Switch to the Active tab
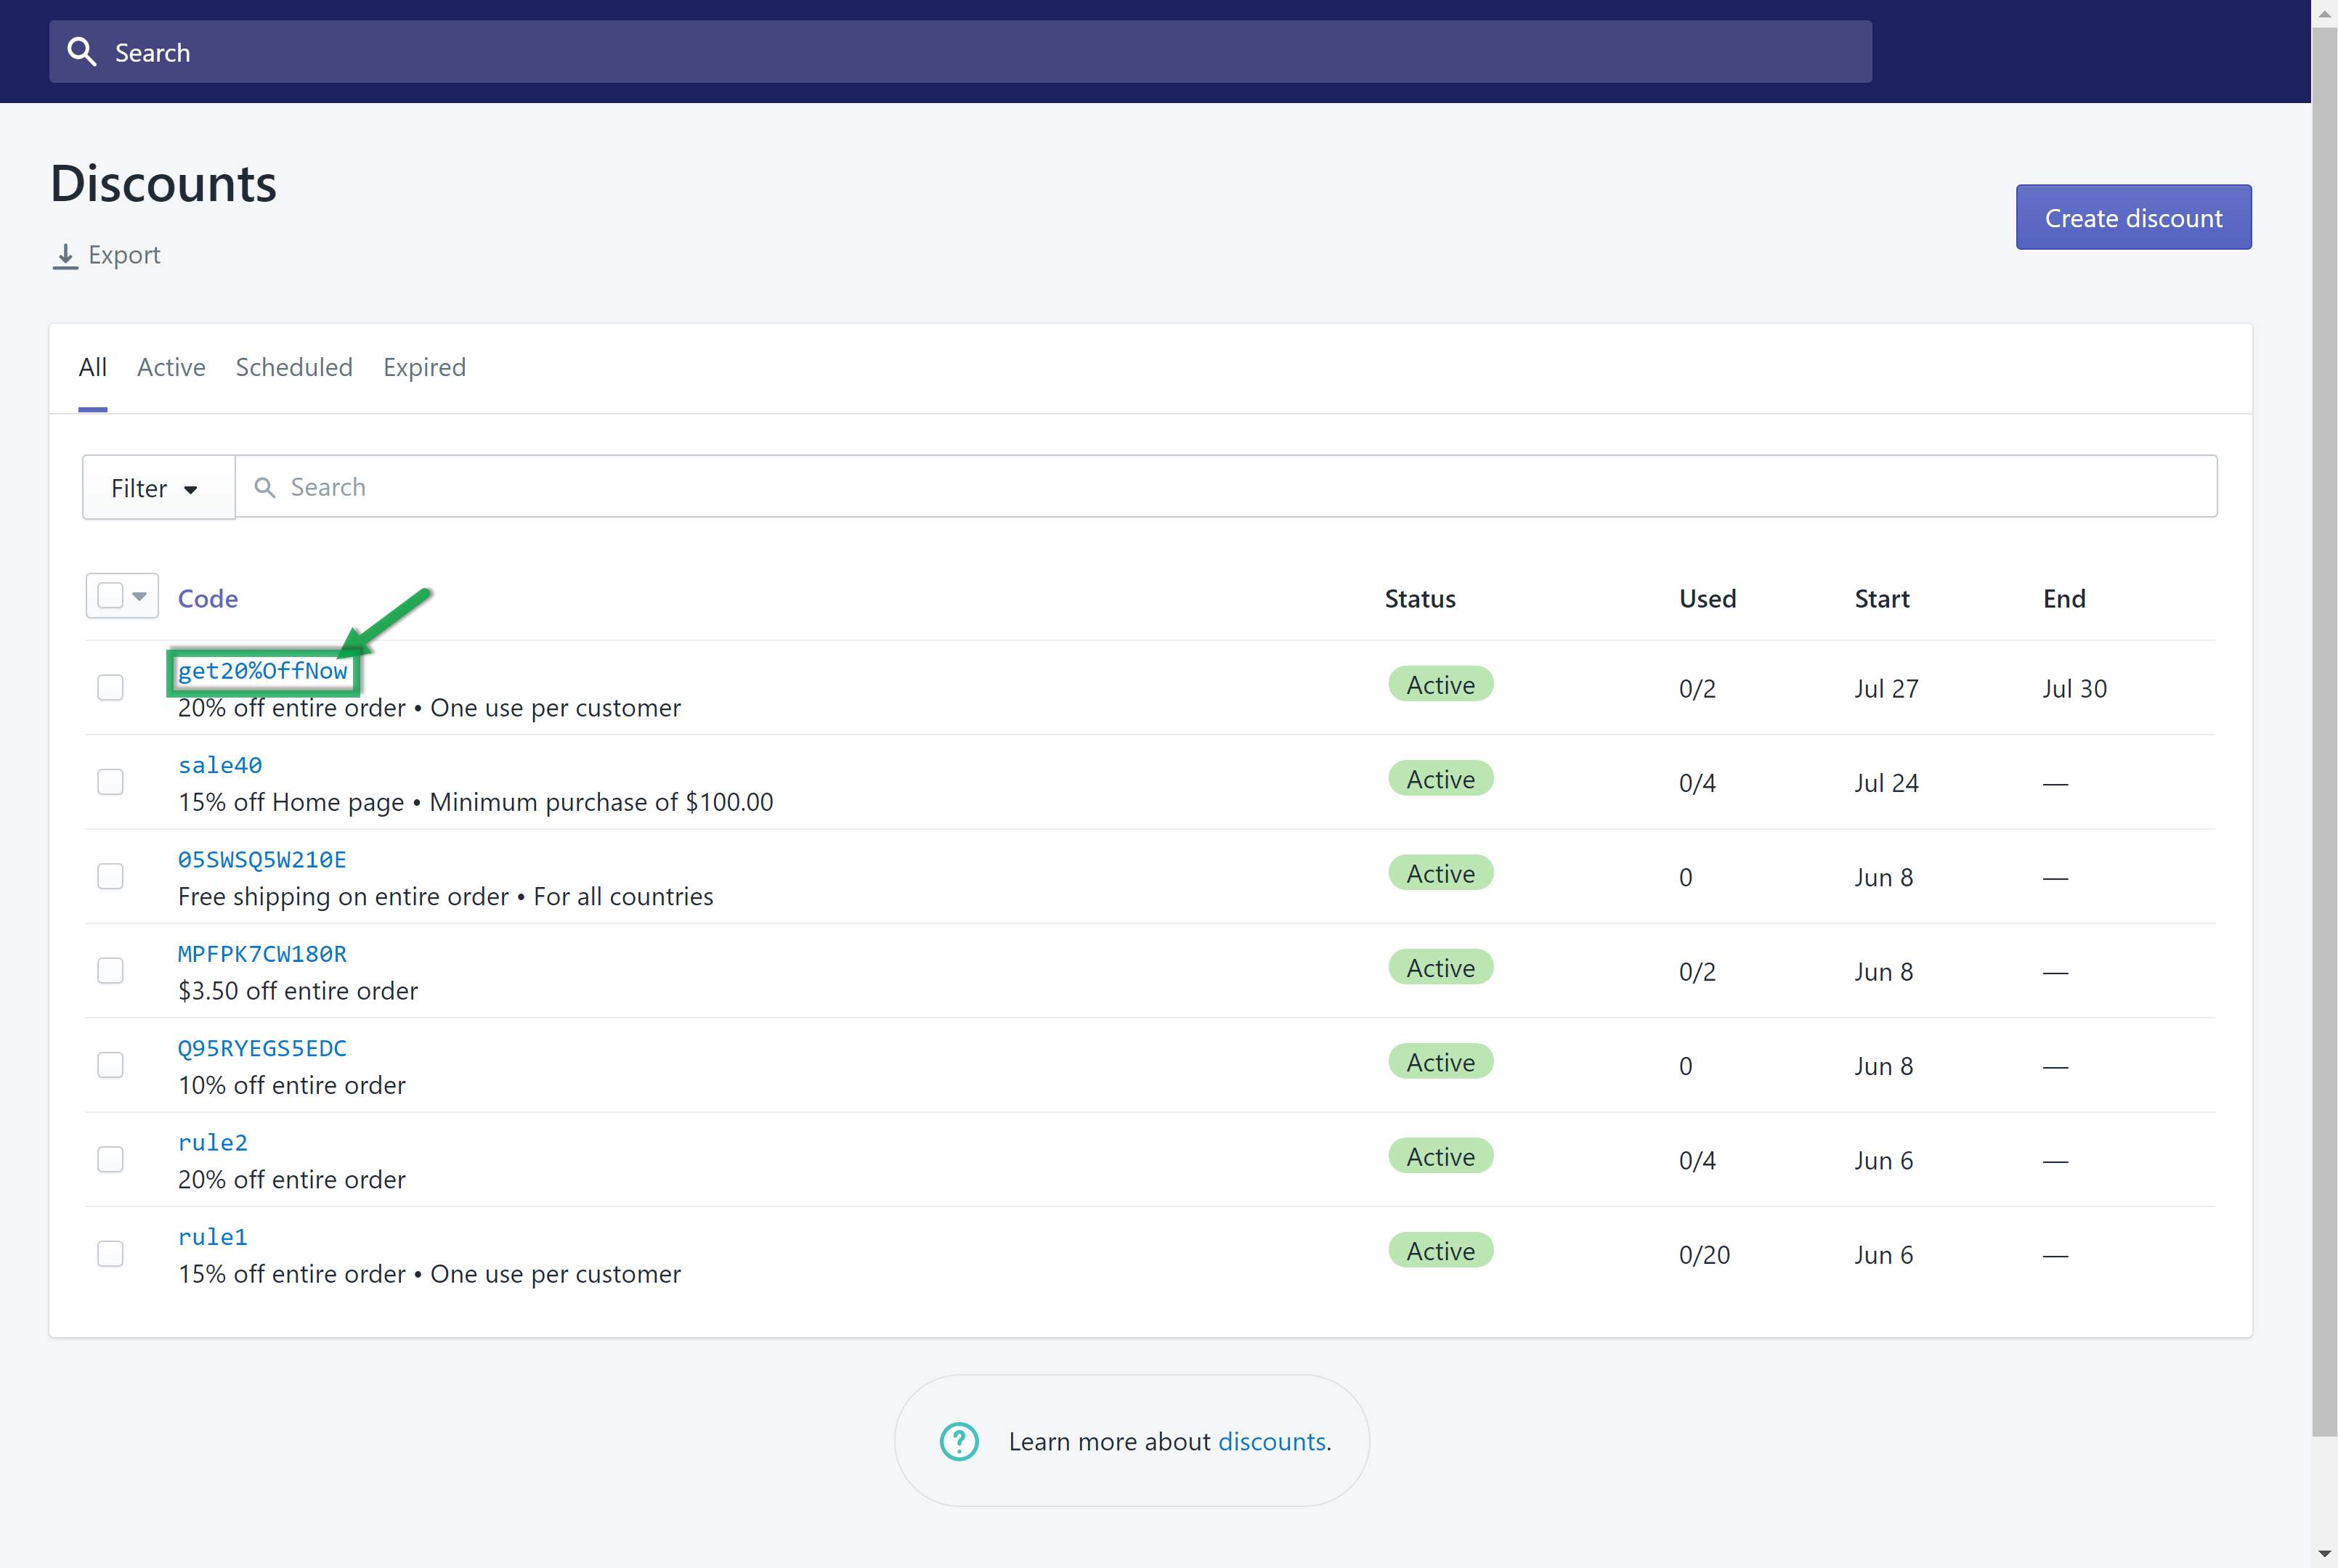2338x1568 pixels. click(x=171, y=367)
